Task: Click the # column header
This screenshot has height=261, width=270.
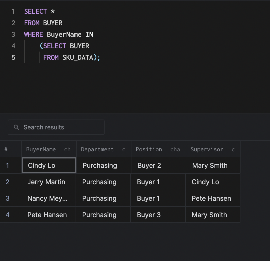Action: point(6,149)
